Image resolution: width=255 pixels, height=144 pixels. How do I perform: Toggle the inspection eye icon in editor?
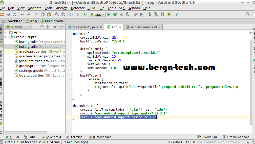click(250, 33)
